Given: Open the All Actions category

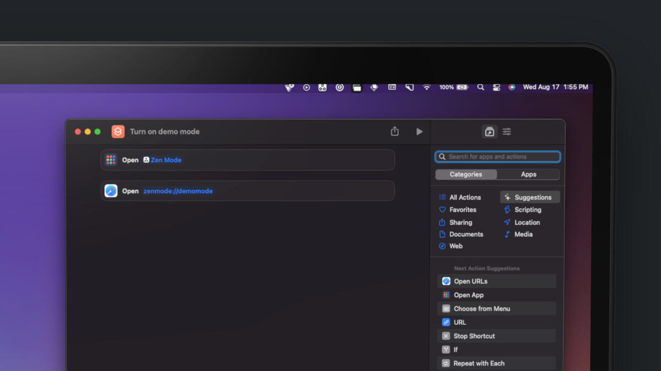Looking at the screenshot, I should 464,197.
